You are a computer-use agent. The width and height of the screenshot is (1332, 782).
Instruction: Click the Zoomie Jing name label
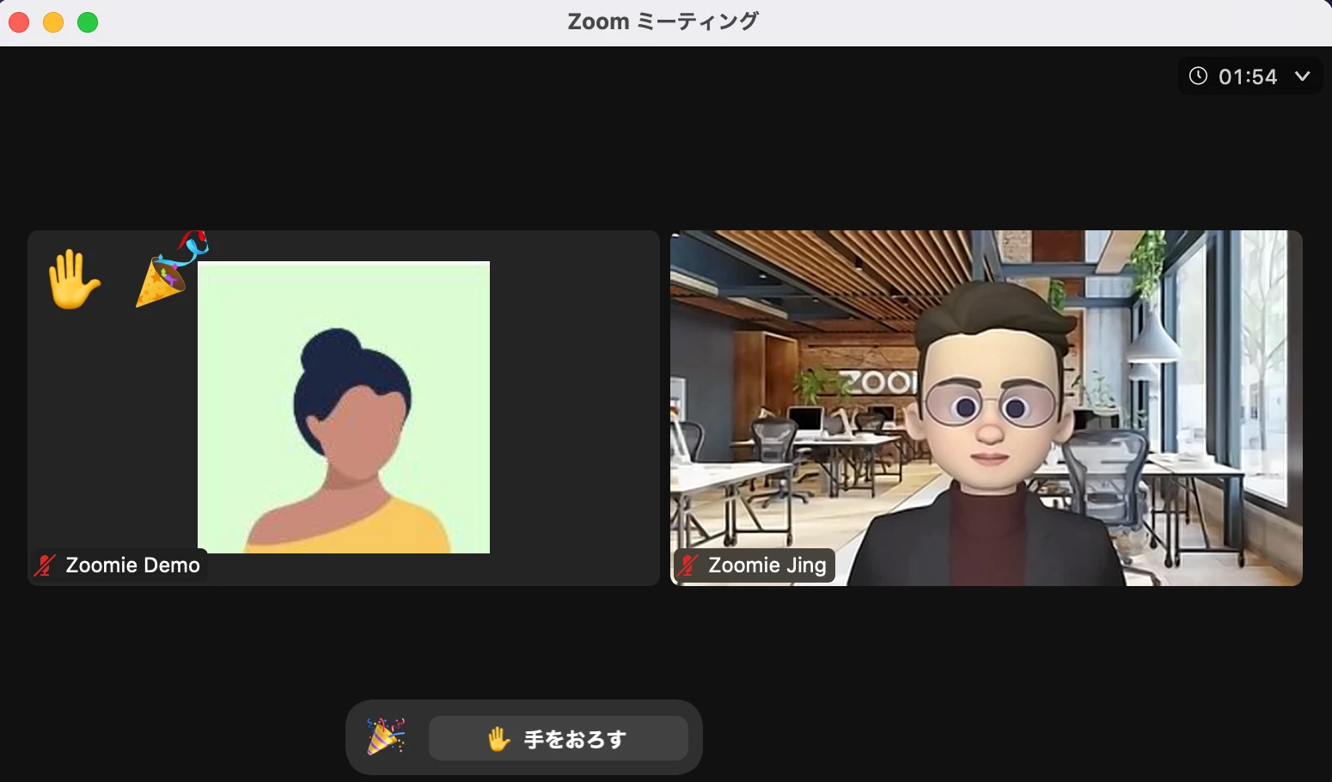pos(767,565)
